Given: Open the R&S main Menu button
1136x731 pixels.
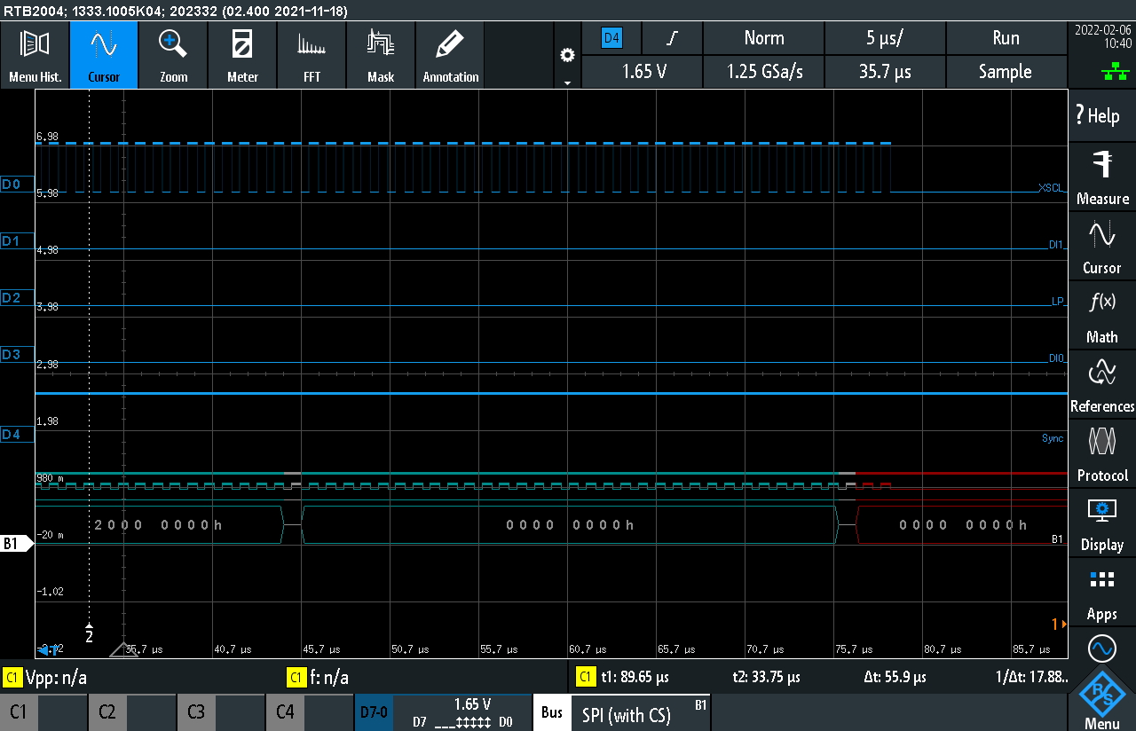Looking at the screenshot, I should pyautogui.click(x=1101, y=700).
